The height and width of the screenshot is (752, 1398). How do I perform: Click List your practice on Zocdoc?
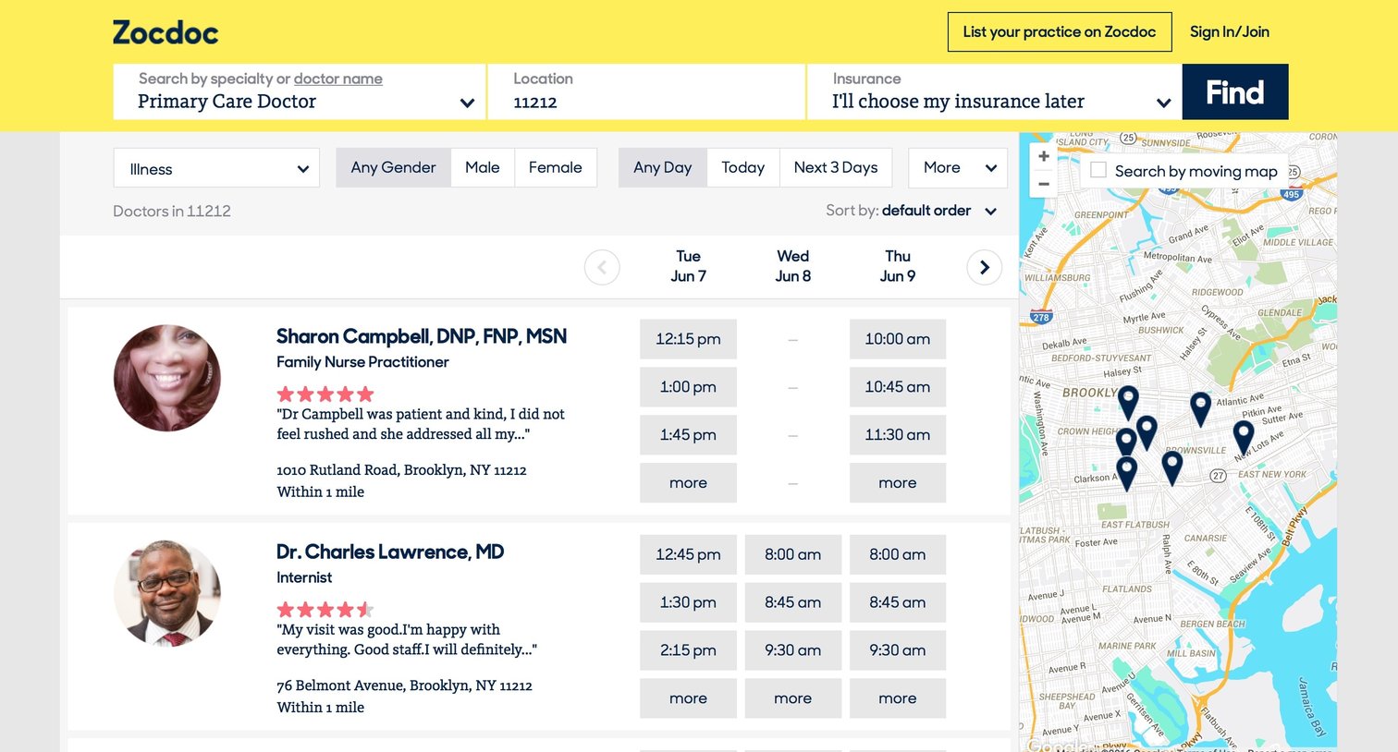point(1060,31)
